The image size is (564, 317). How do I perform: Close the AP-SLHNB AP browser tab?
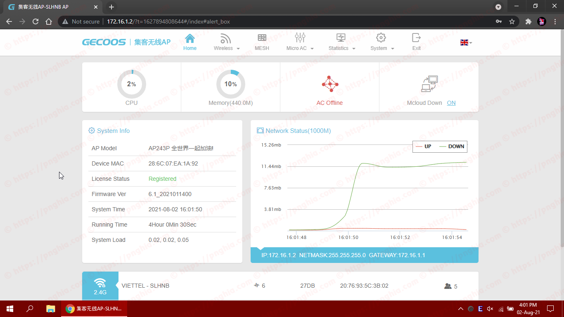pos(96,7)
